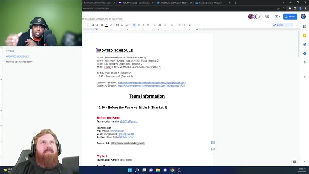
Task: Collapse the toolbar with the up chevron
Action: (297, 25)
